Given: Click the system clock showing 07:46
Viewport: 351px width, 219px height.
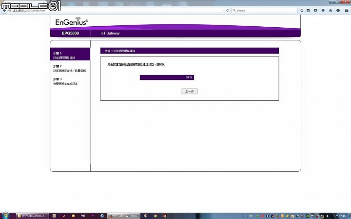Looking at the screenshot, I should point(340,216).
